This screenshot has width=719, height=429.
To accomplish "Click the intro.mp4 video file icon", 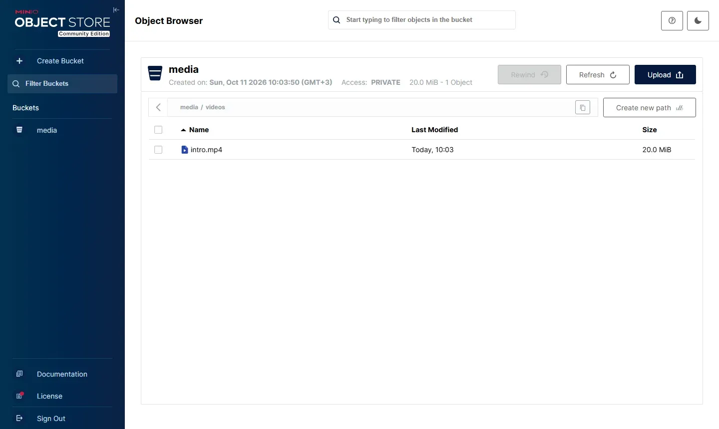I will pos(185,150).
